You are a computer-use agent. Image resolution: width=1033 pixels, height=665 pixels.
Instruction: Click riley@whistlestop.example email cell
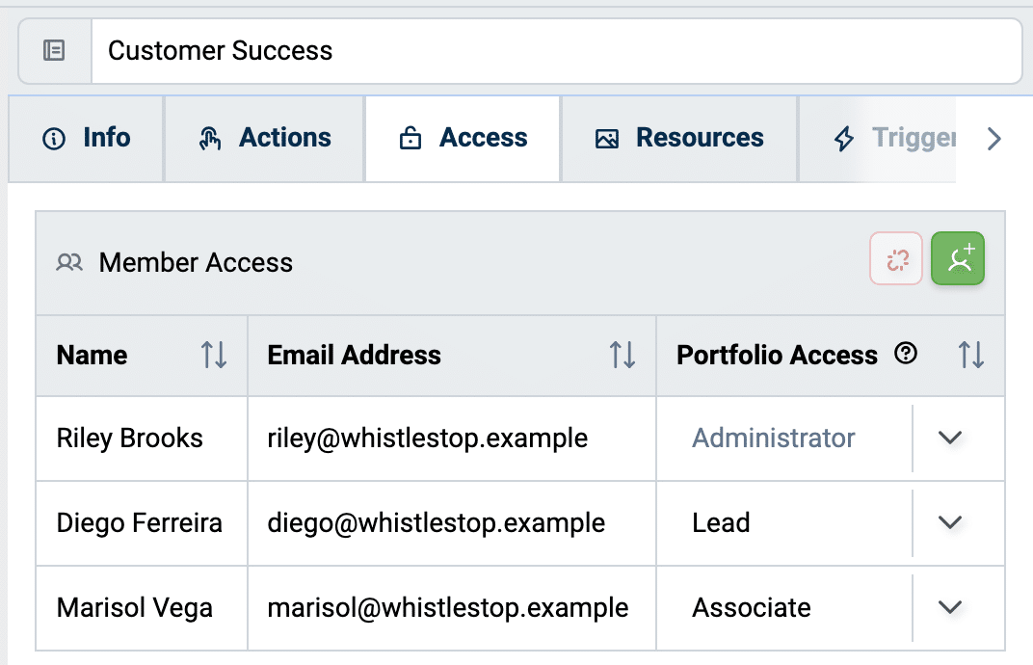[452, 439]
